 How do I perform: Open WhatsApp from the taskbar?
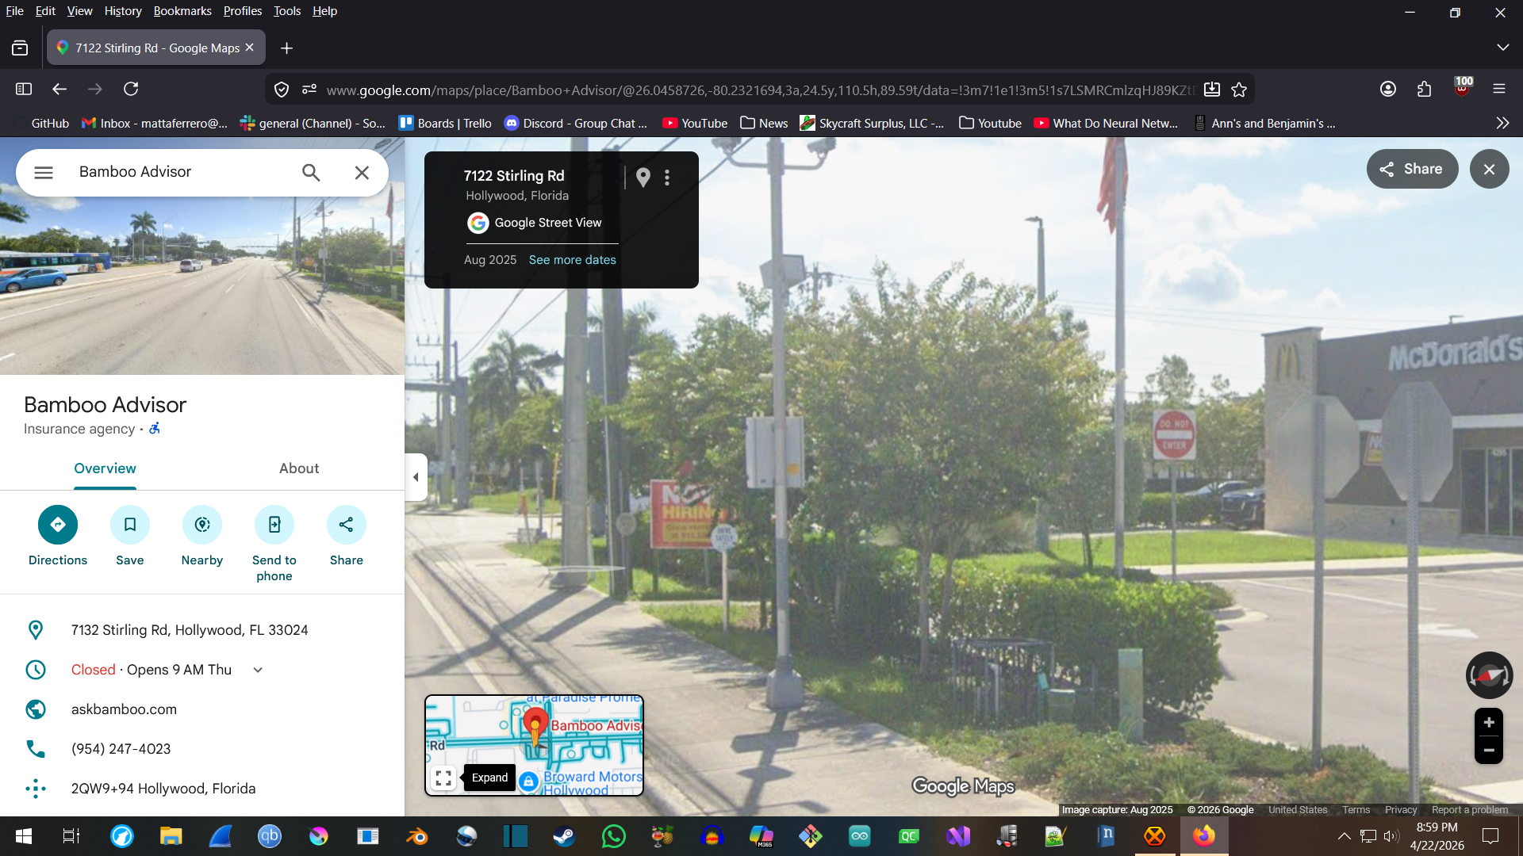(x=613, y=836)
